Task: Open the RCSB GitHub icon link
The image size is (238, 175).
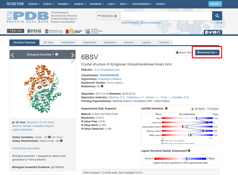Action: pos(218,32)
